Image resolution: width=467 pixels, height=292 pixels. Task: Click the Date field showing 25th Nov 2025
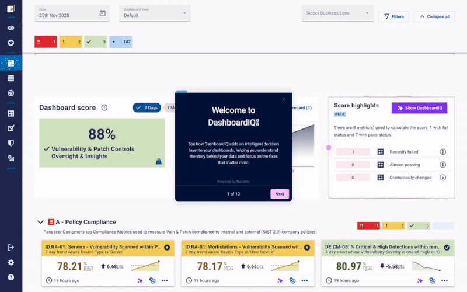point(72,13)
